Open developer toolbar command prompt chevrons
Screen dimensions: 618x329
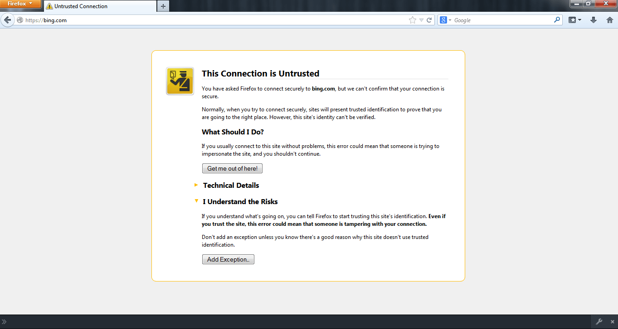coord(5,322)
